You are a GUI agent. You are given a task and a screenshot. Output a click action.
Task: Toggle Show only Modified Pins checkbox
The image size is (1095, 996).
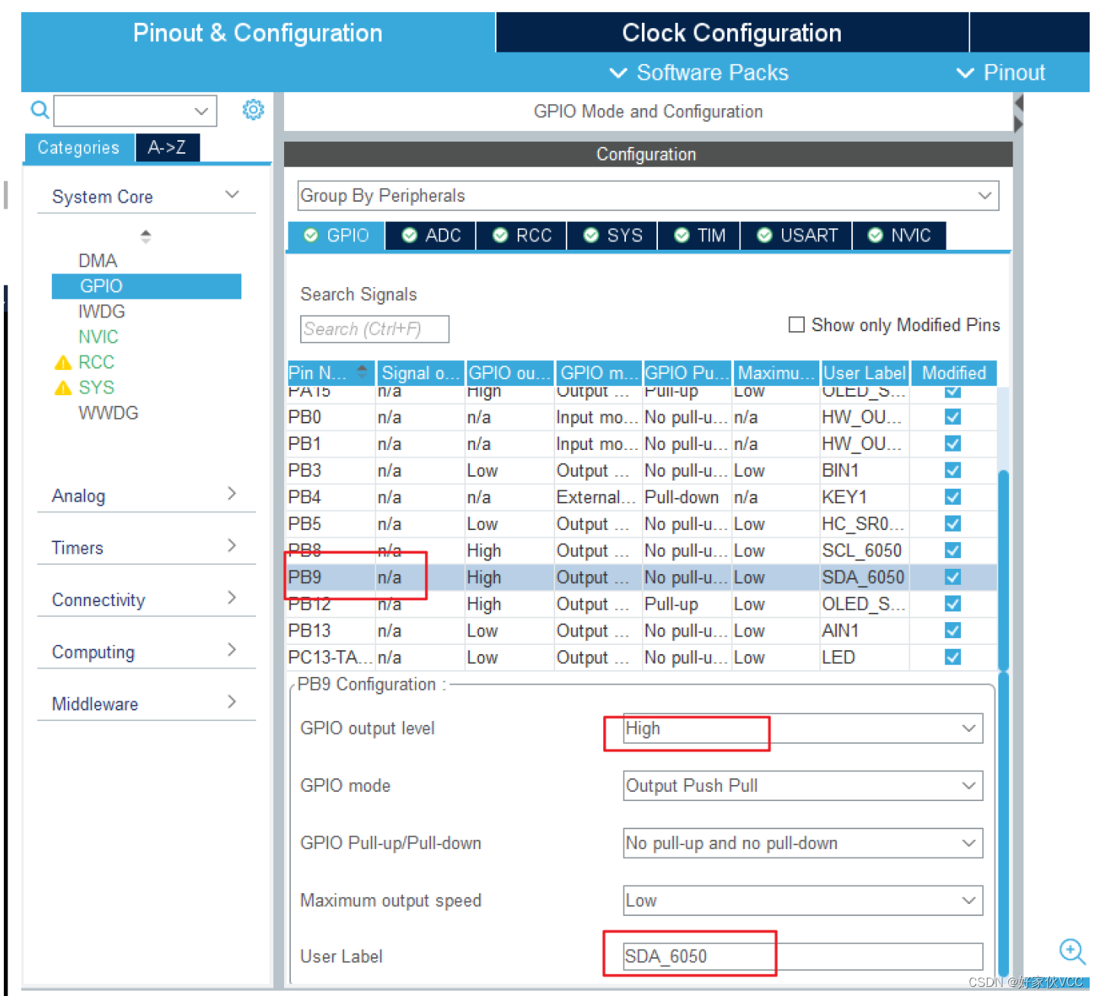tap(797, 325)
